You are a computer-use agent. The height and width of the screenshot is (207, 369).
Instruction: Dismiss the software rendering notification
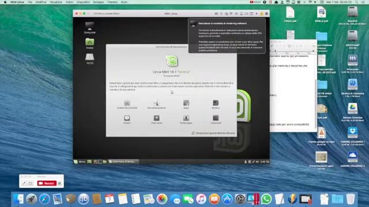[x=227, y=36]
